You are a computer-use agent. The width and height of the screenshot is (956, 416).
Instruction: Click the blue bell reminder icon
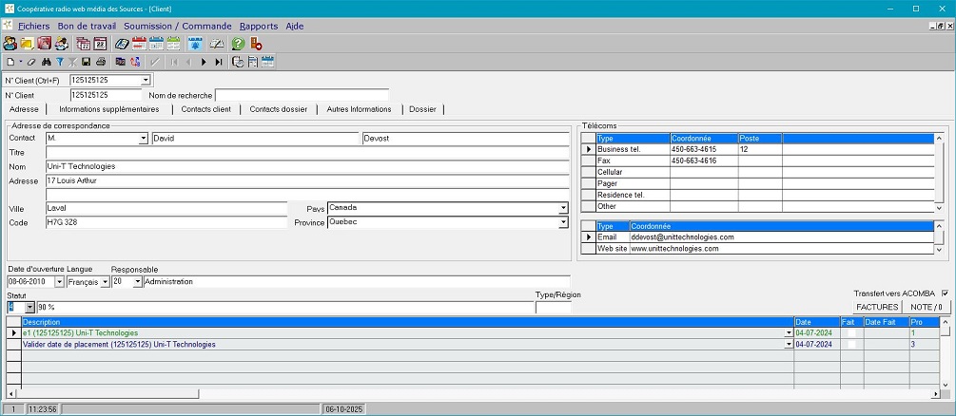195,44
